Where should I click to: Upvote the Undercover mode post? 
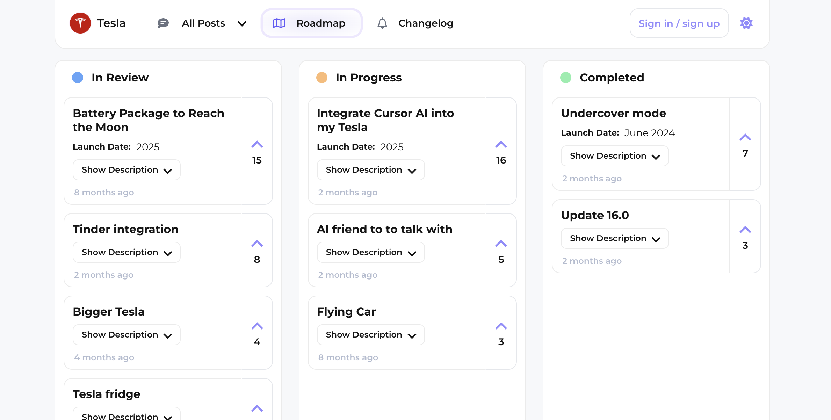coord(745,137)
